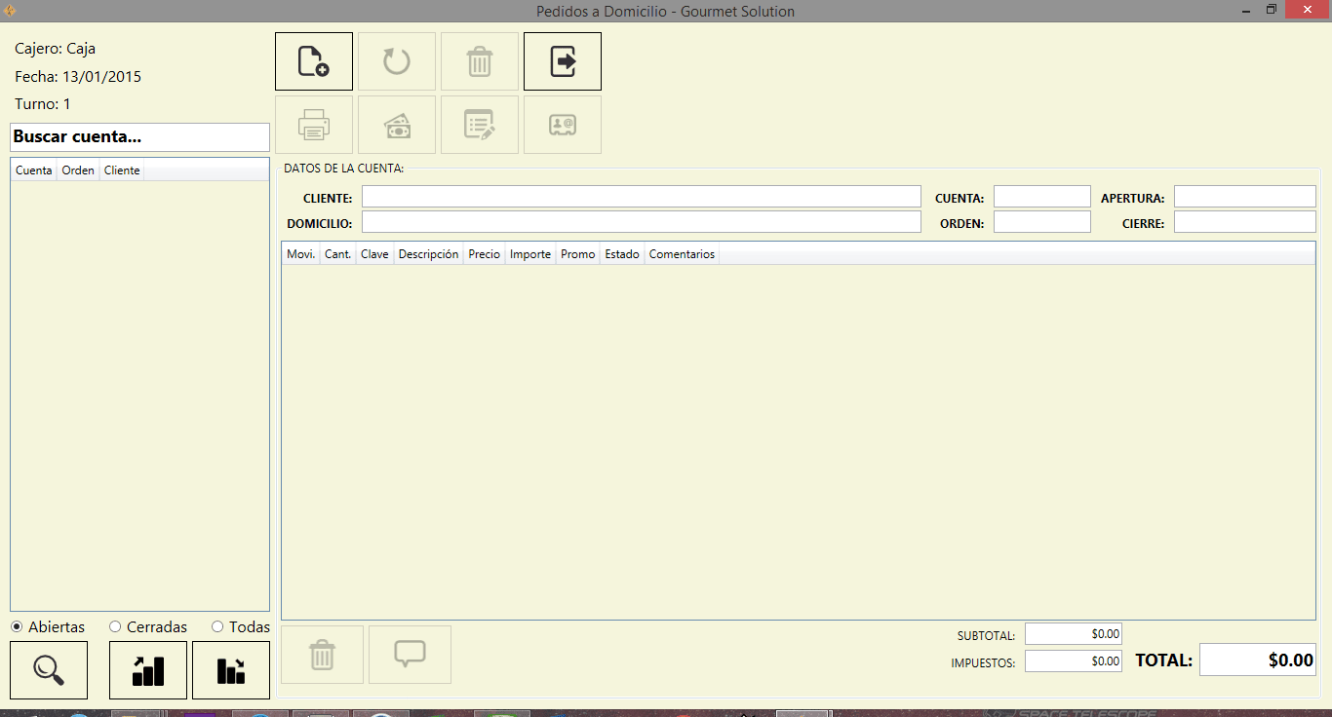Click the top toolbar trash can icon
1332x717 pixels.
tap(479, 61)
